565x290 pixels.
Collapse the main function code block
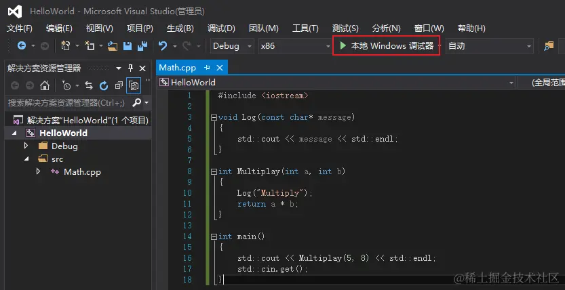[214, 236]
